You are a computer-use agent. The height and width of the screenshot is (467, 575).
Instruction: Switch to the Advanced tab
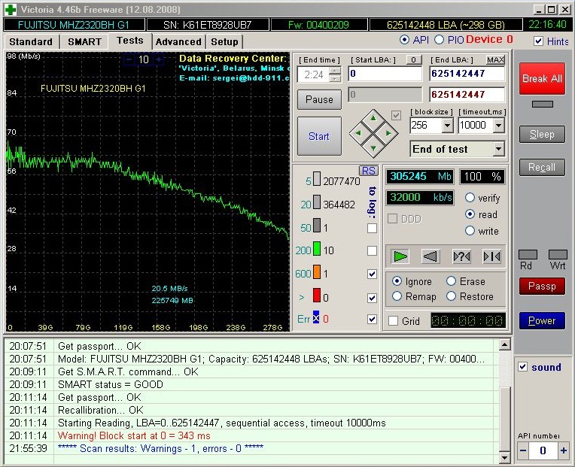[x=178, y=42]
